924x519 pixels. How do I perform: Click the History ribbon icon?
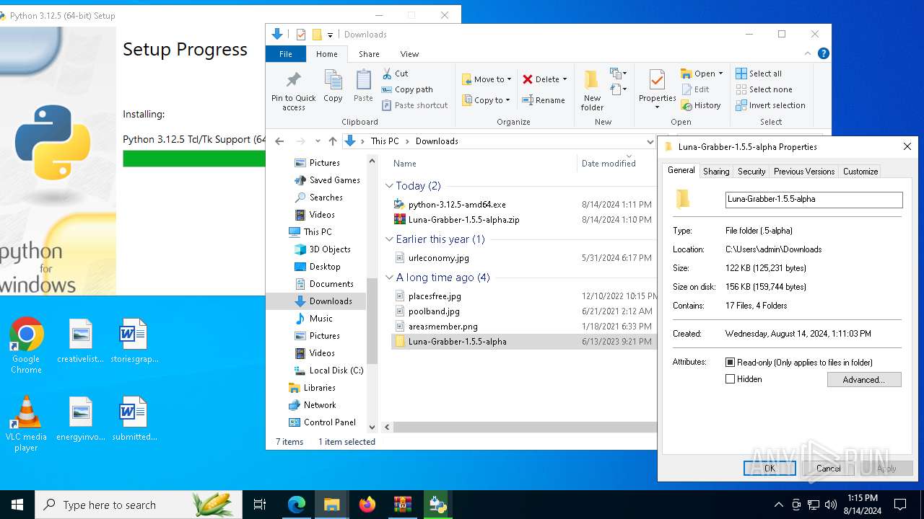(x=687, y=105)
